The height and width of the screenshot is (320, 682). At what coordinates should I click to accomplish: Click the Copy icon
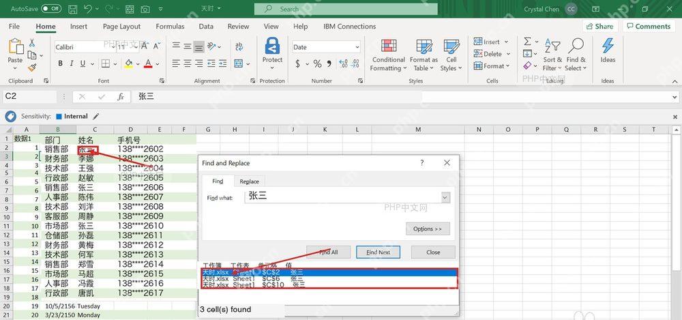click(32, 55)
